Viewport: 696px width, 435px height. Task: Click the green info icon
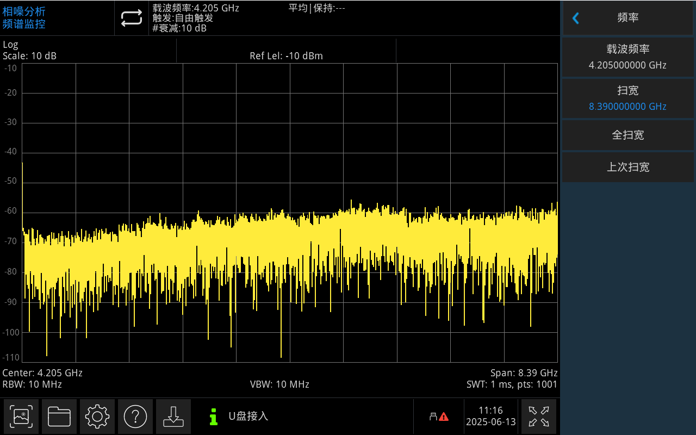214,417
